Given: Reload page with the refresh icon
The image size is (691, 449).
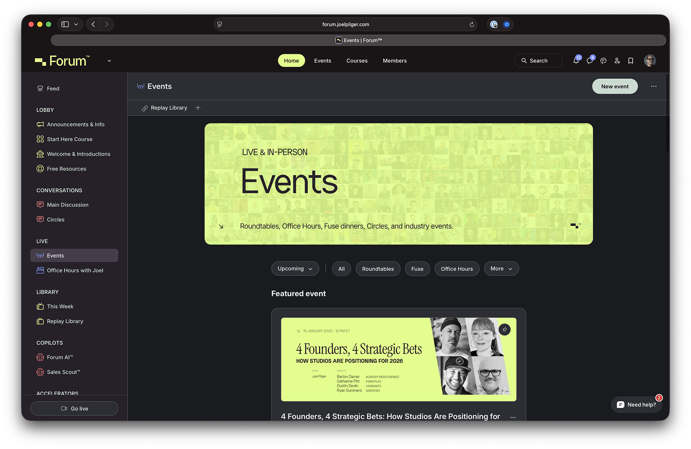Looking at the screenshot, I should [472, 25].
